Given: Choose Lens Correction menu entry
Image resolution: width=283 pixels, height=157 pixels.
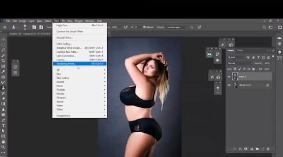Looking at the screenshot, I should 79,56.
